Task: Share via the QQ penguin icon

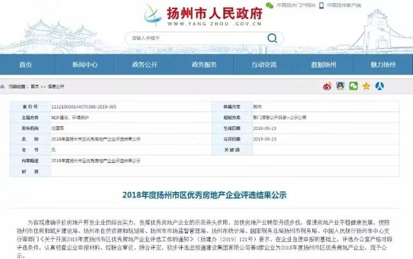Action: point(340,86)
